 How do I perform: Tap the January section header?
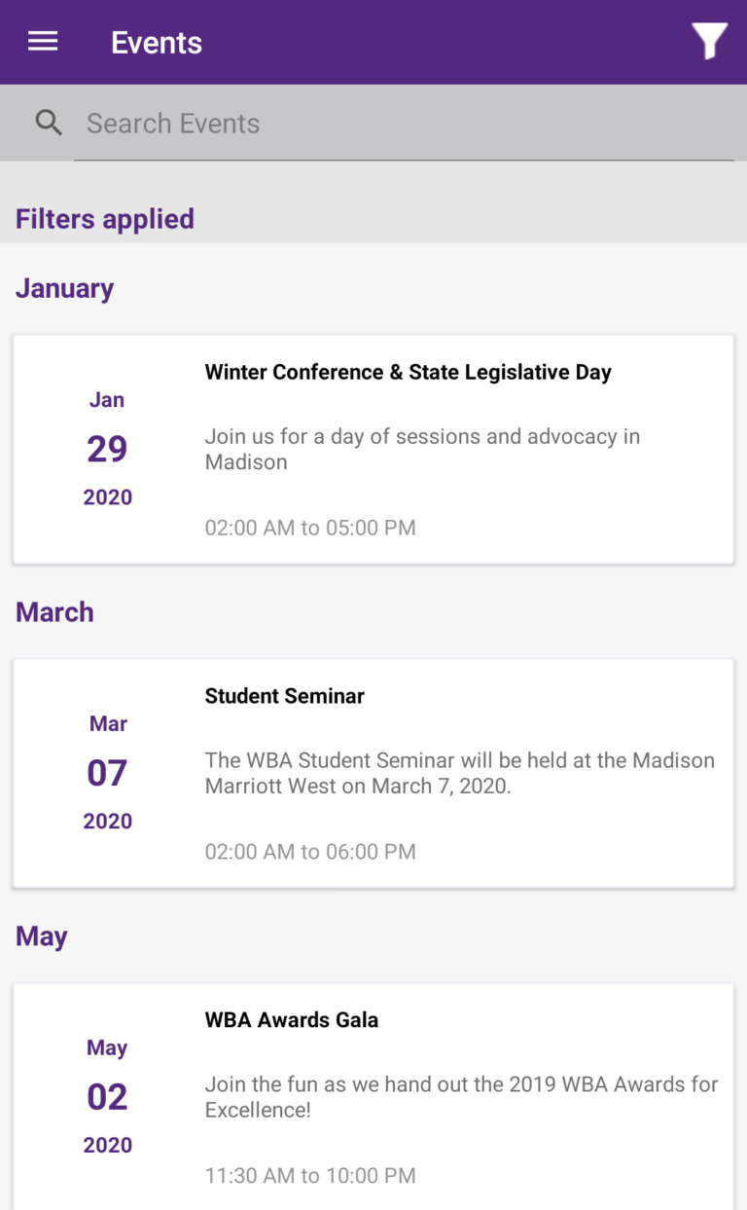65,288
